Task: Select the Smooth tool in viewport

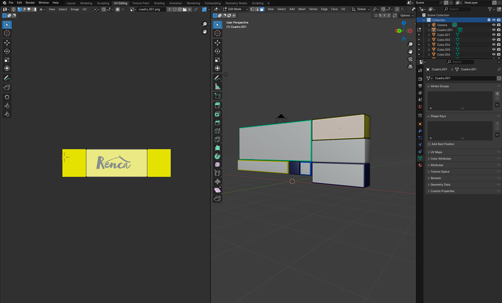Action: click(x=218, y=165)
